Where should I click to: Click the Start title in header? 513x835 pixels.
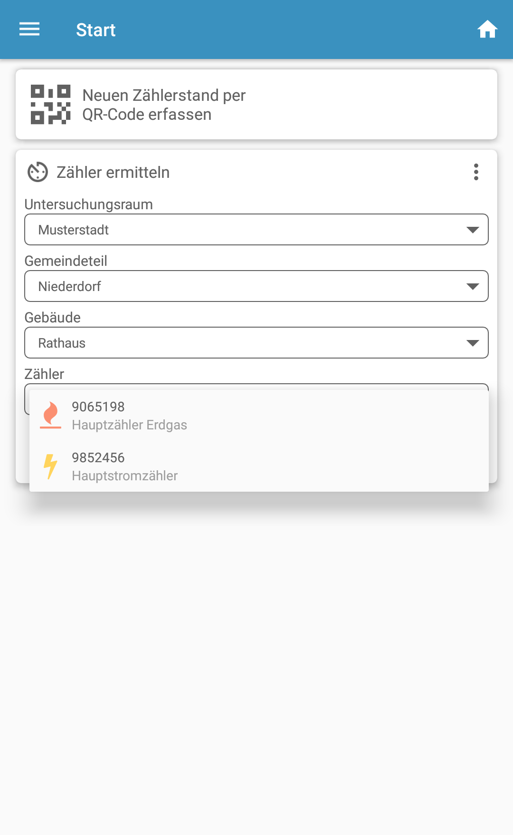pyautogui.click(x=96, y=30)
